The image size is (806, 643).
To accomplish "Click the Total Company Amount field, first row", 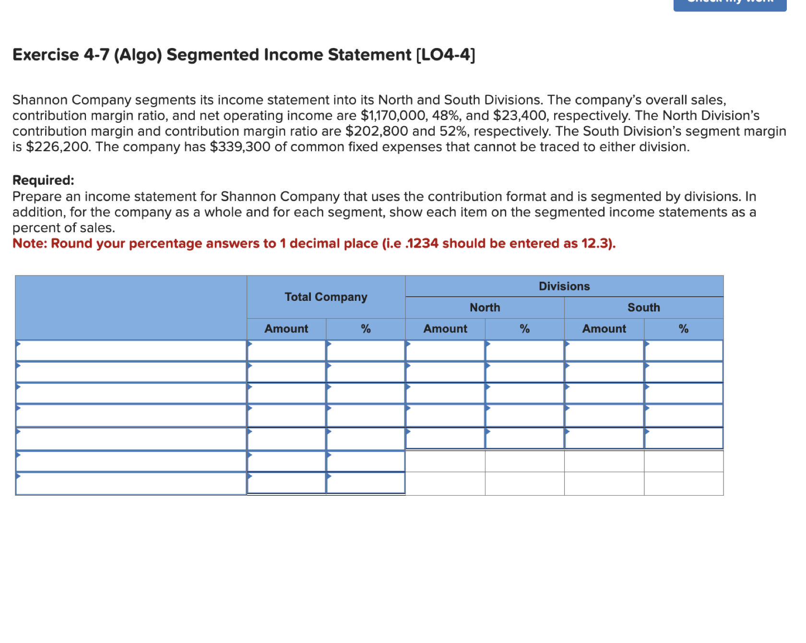I will click(286, 351).
